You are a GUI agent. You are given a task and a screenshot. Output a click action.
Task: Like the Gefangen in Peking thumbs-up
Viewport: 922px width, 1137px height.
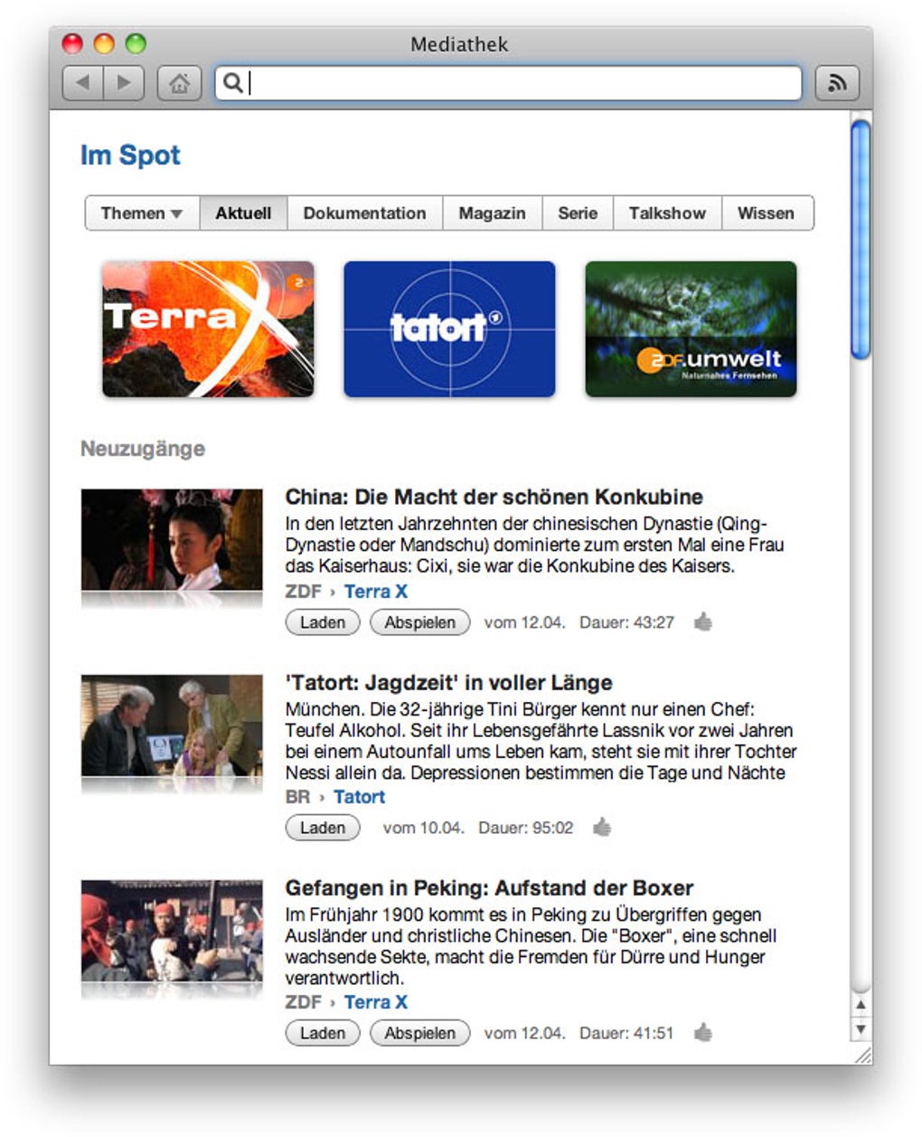pos(703,1032)
